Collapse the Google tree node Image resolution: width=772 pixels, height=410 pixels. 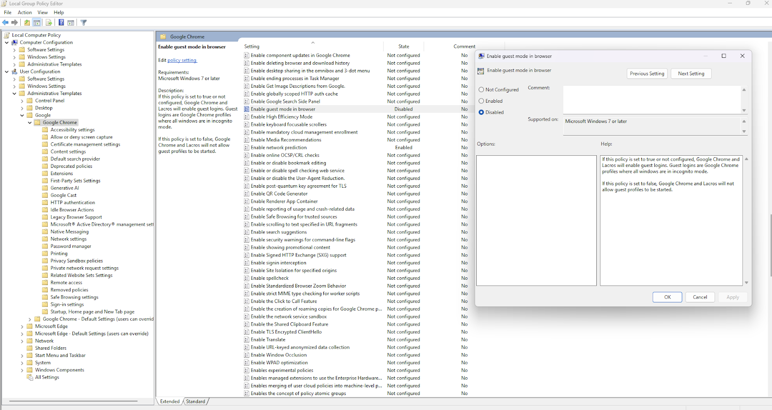tap(22, 115)
